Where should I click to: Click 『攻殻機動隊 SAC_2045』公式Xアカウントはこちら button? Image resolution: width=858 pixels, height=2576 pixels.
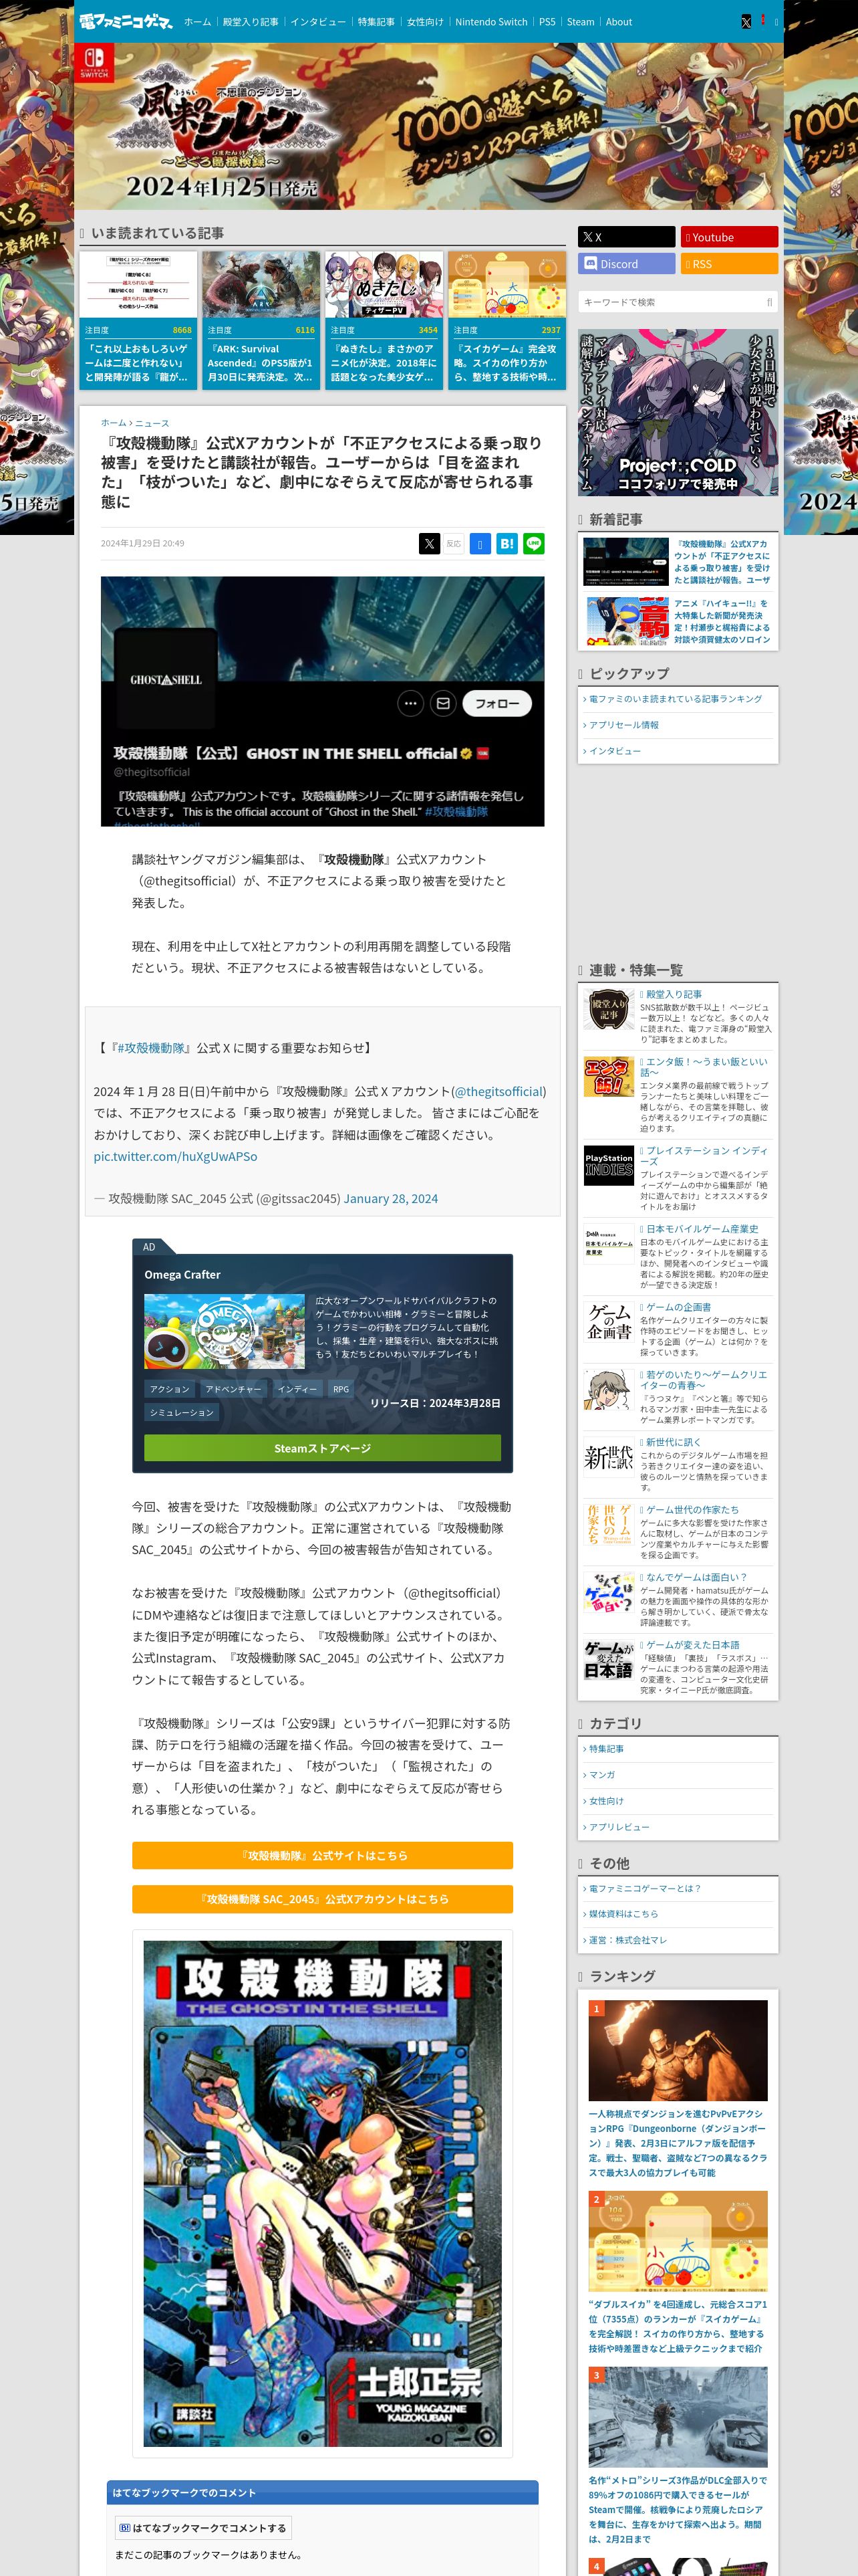click(x=323, y=1899)
